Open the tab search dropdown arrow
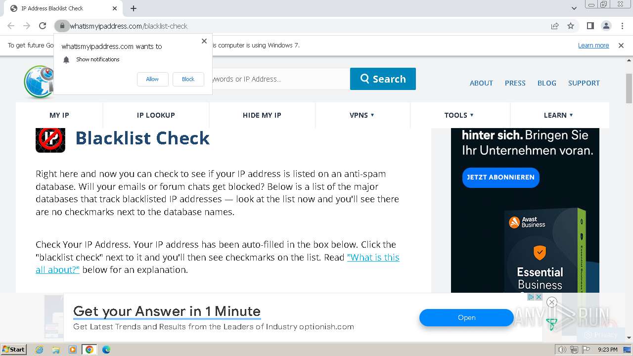This screenshot has height=356, width=633. tap(574, 8)
